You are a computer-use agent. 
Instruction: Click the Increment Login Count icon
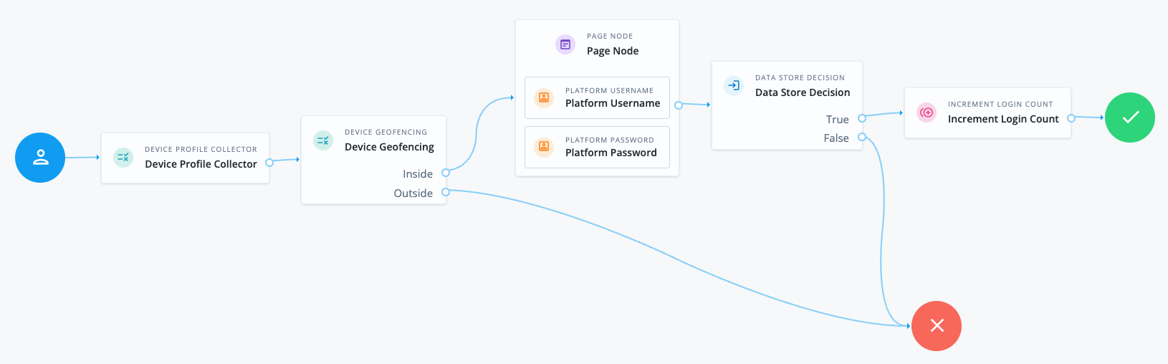click(x=927, y=112)
